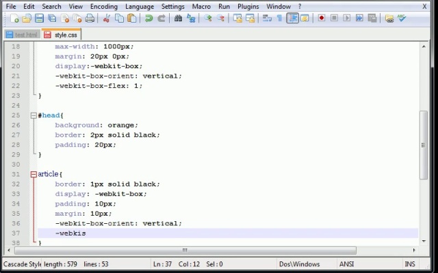
Task: Paste from clipboard toolbar icon
Action: (132, 18)
